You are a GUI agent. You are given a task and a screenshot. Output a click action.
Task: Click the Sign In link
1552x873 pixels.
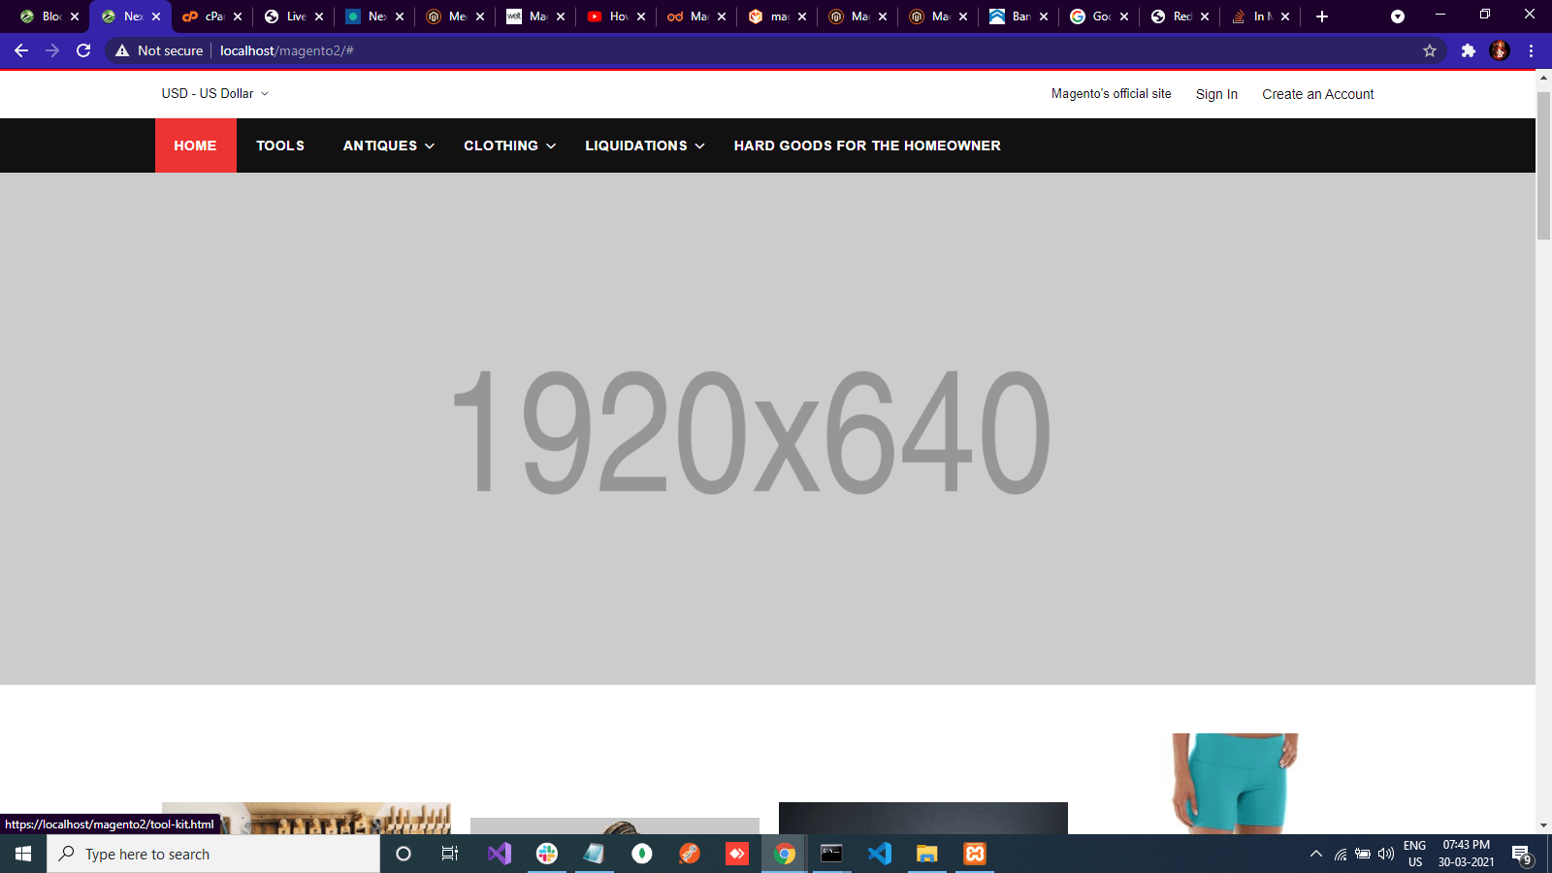(1216, 94)
